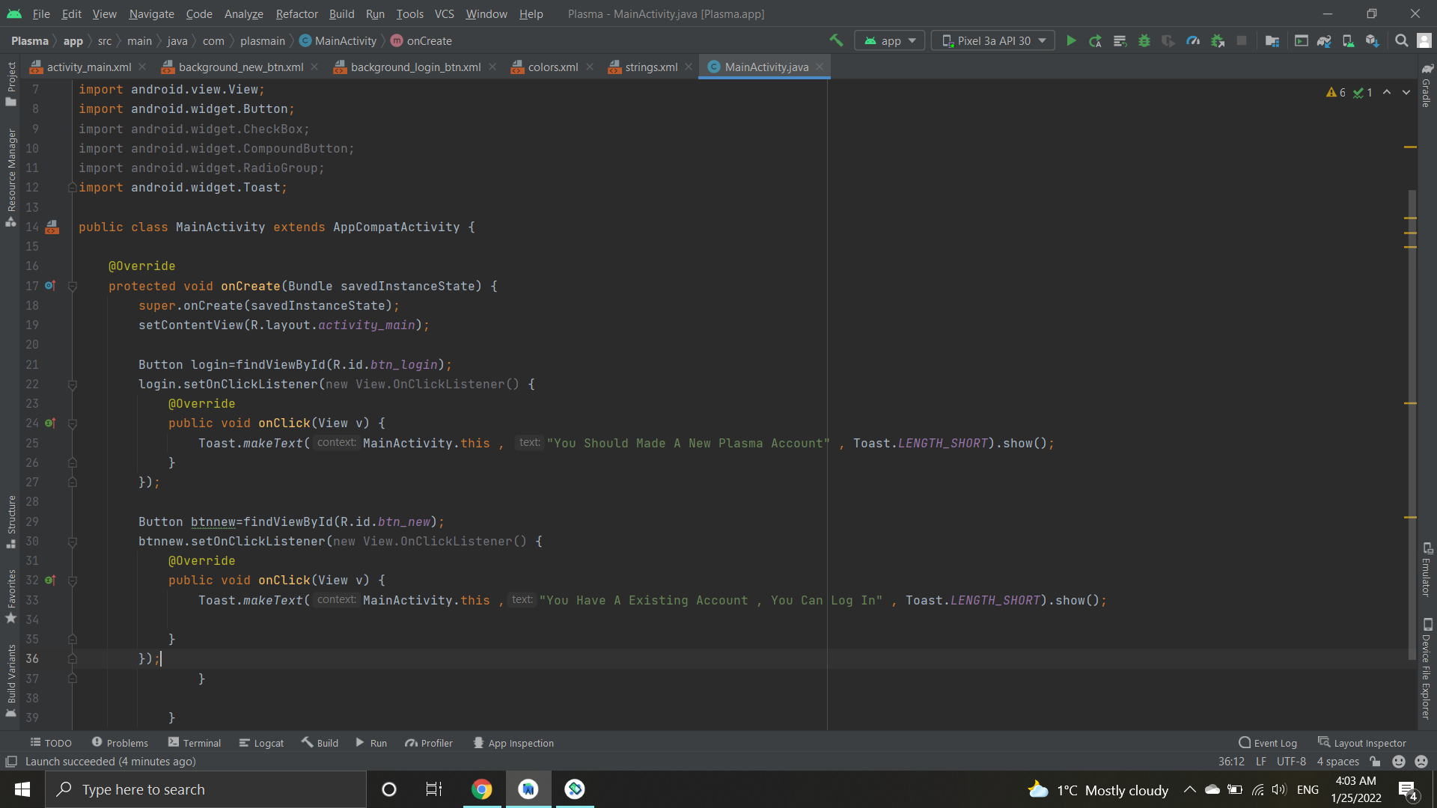Viewport: 1437px width, 808px height.
Task: Open the Terminal tool window
Action: pos(195,743)
